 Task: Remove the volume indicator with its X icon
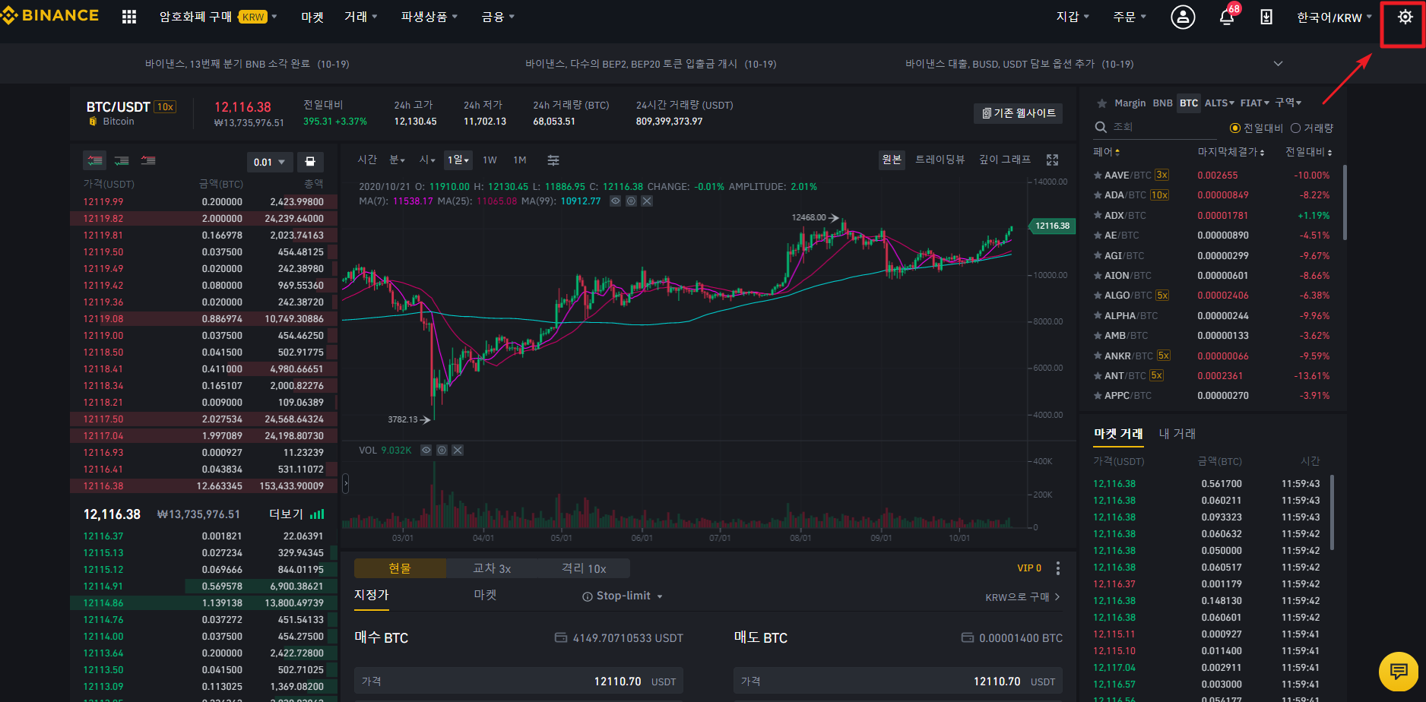click(x=457, y=450)
